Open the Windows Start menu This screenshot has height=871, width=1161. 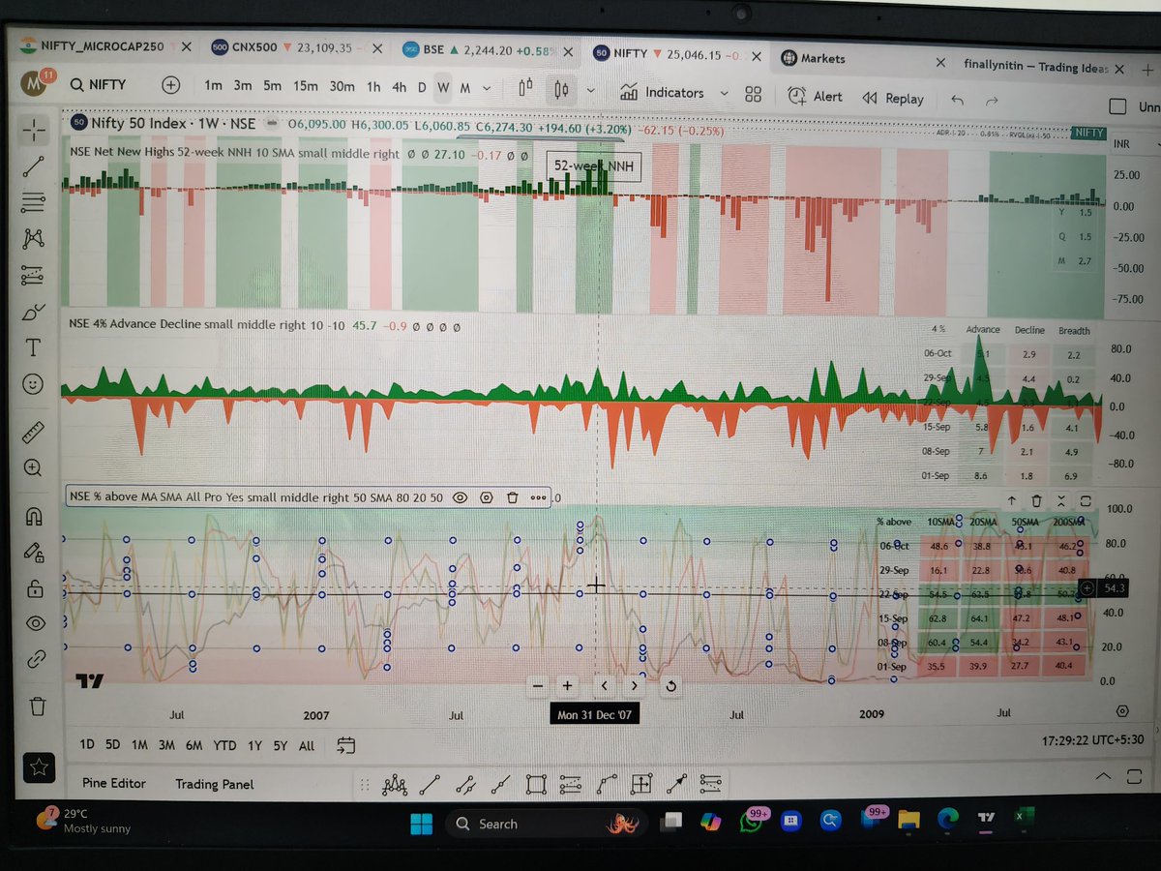422,824
